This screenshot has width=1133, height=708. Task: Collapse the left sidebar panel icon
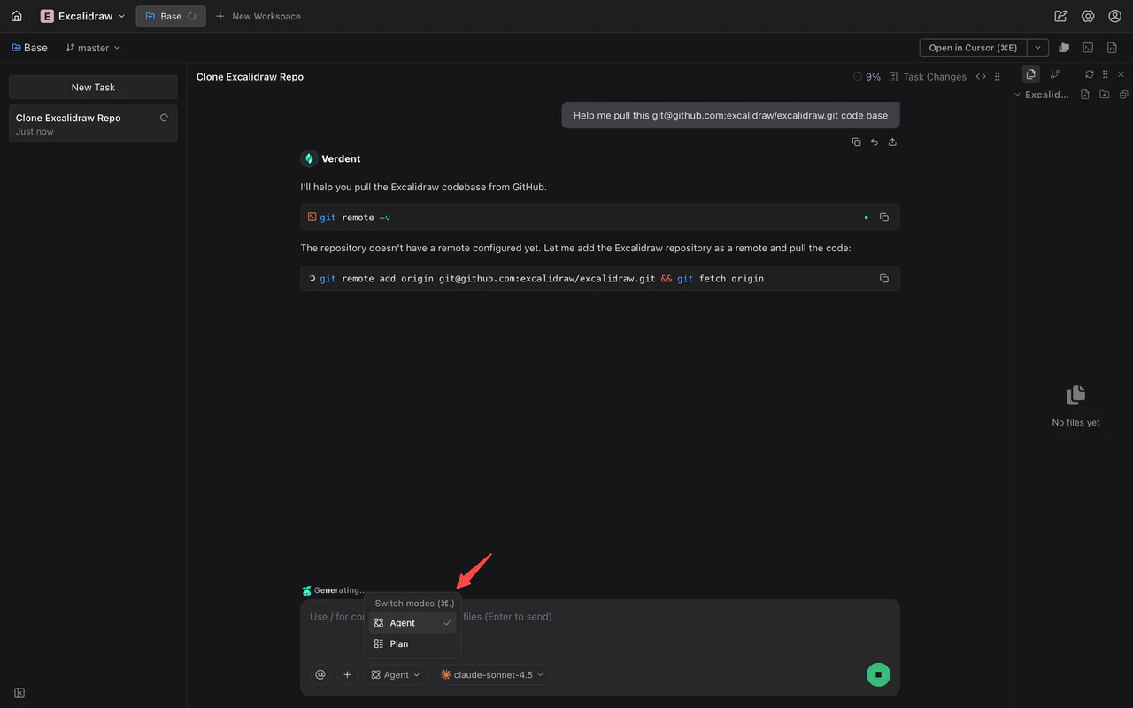19,693
